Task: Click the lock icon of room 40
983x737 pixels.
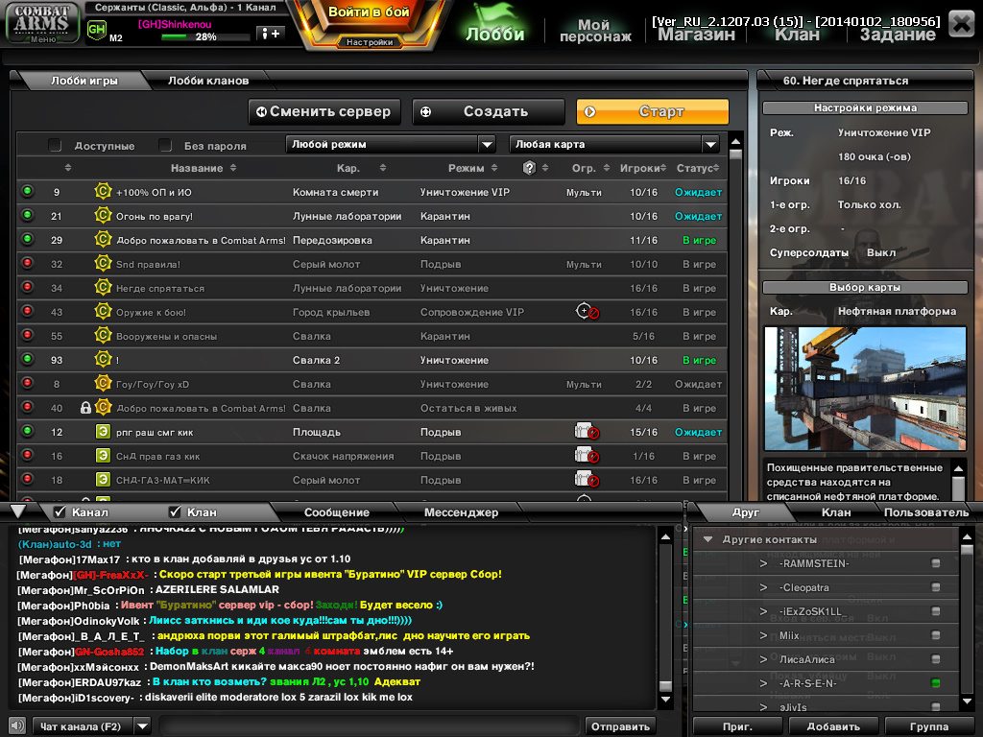Action: 85,408
